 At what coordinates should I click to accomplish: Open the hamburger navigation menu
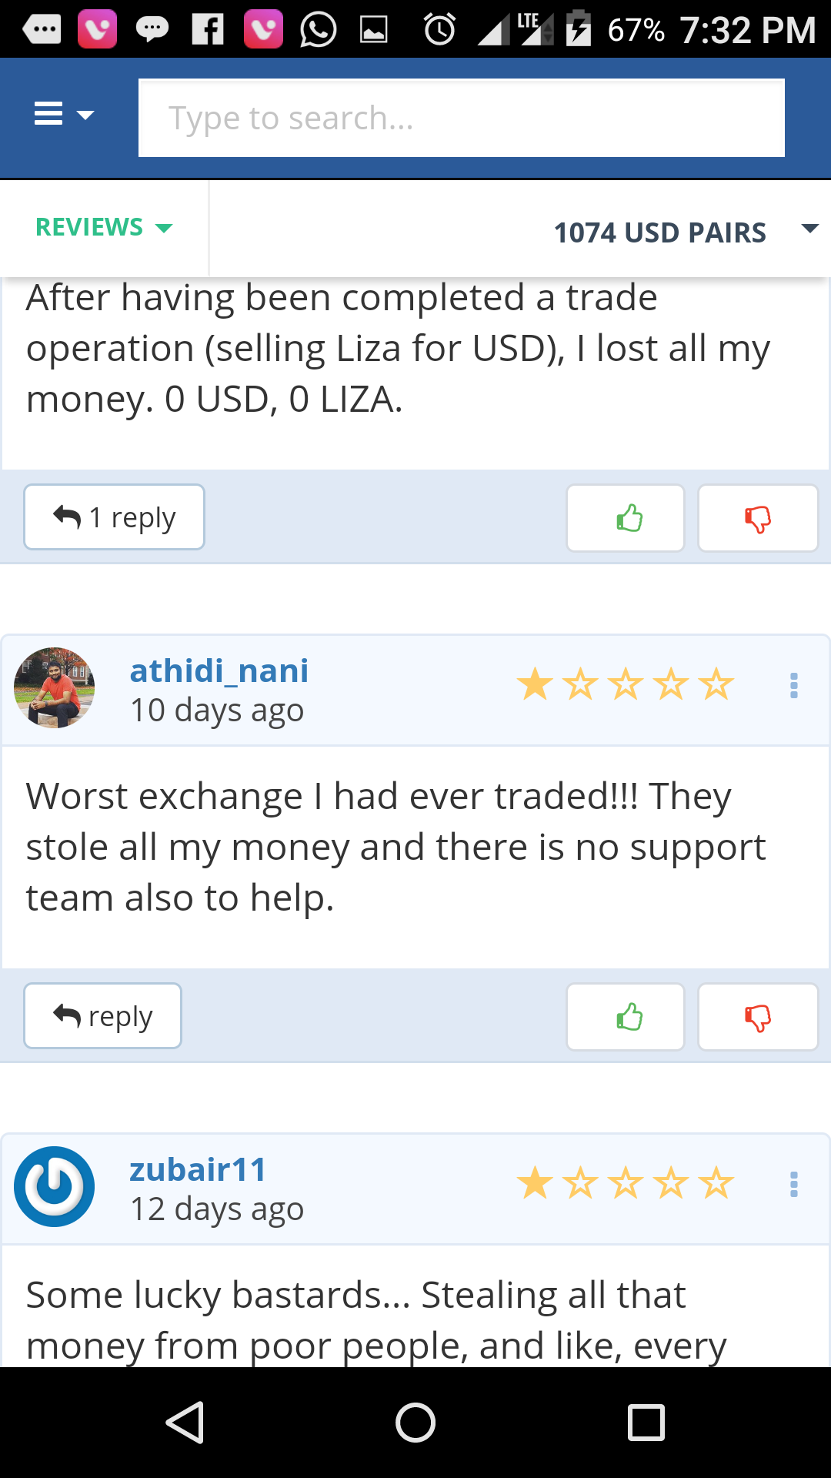click(63, 115)
